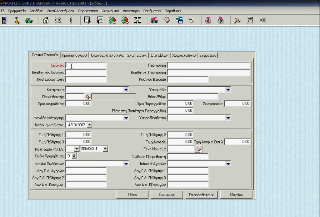Go to the Χρωματολόγιο tab
The height and width of the screenshot is (217, 320).
coord(184,55)
